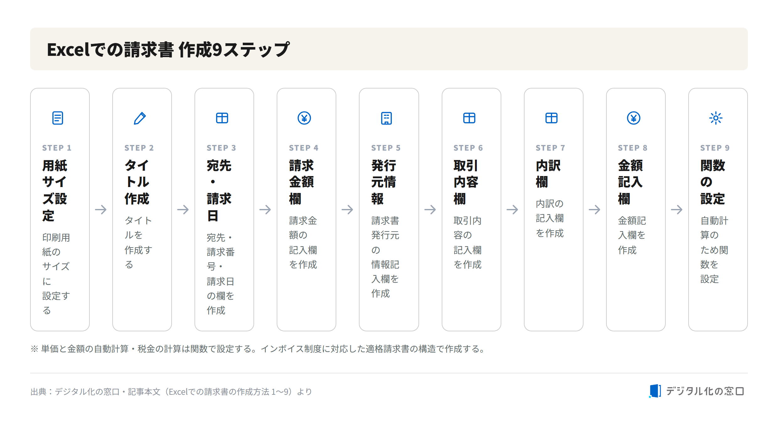Click the yen circle icon above STEP 8
This screenshot has width=778, height=428.
tap(633, 118)
